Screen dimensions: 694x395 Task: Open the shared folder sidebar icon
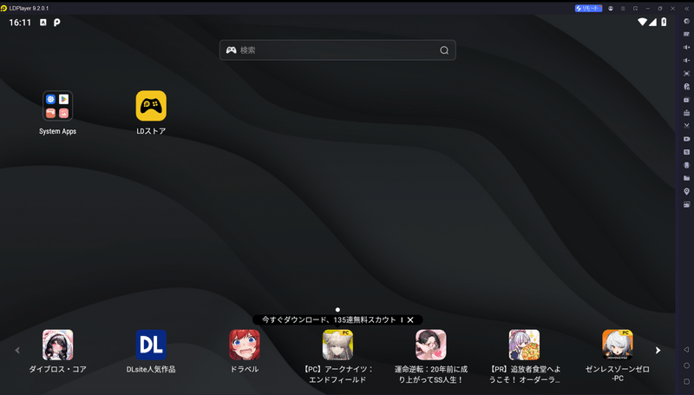(686, 178)
